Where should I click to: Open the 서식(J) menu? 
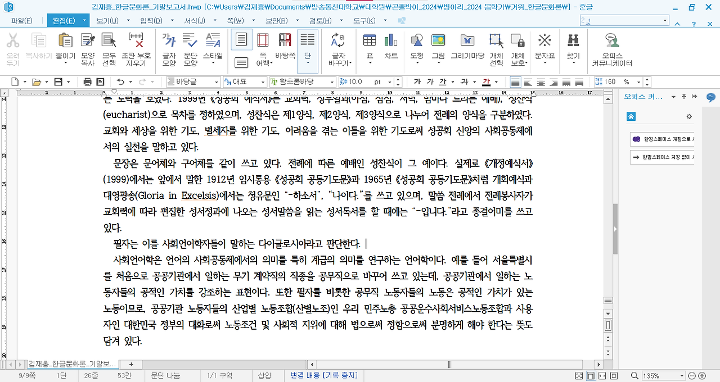(195, 21)
